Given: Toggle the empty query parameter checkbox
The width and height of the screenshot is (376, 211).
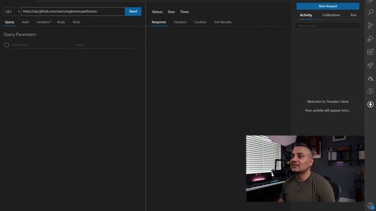Looking at the screenshot, I should click(6, 45).
